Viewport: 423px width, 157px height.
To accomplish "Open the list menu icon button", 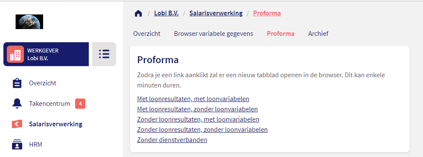I will tap(104, 54).
